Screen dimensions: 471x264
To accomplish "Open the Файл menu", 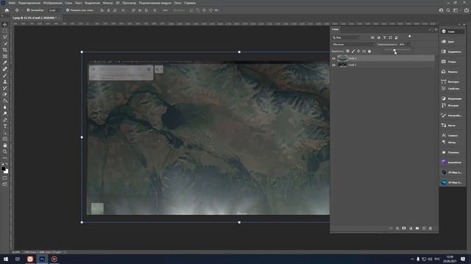I will (12, 3).
